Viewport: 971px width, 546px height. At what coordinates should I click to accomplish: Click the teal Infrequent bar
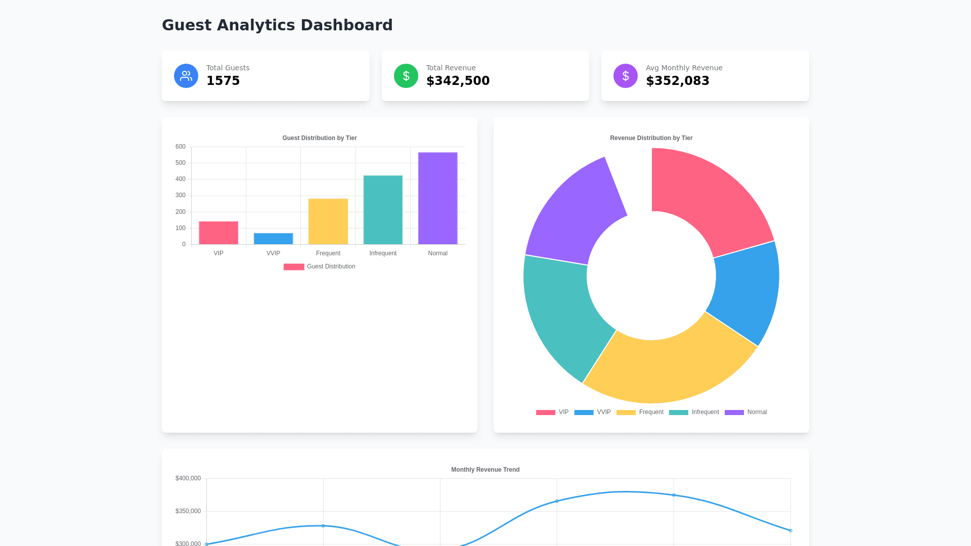tap(383, 210)
